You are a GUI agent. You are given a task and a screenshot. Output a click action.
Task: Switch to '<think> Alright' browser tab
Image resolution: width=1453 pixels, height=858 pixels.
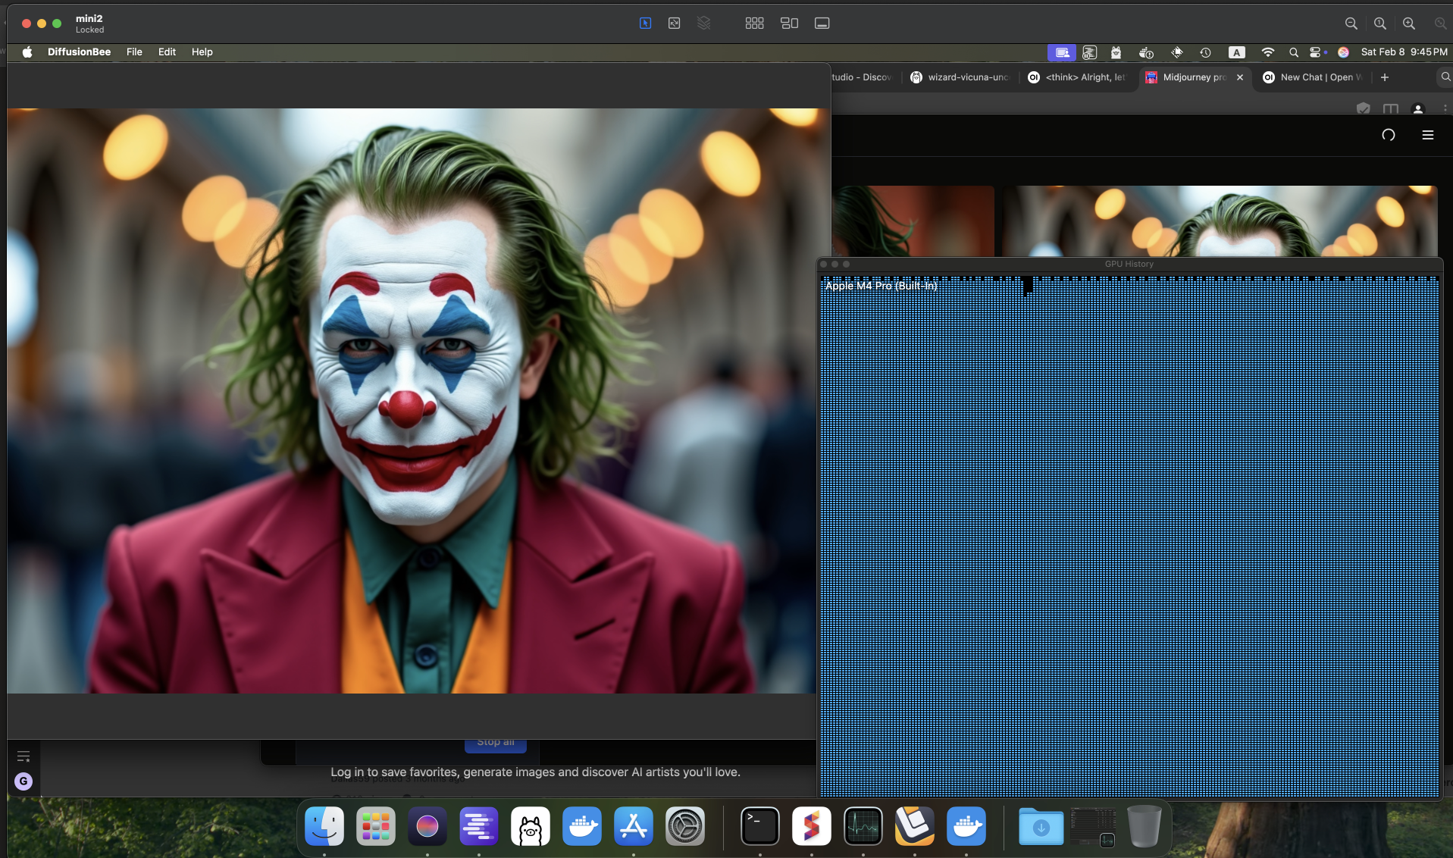point(1077,77)
